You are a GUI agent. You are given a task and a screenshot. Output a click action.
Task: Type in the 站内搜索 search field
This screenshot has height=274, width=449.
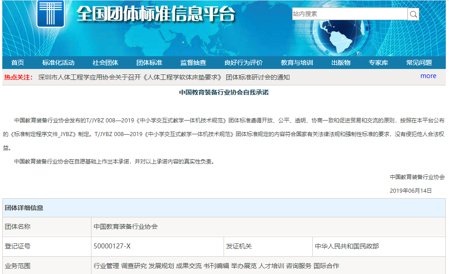(349, 14)
